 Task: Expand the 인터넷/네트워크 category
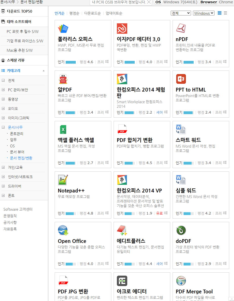(3, 176)
